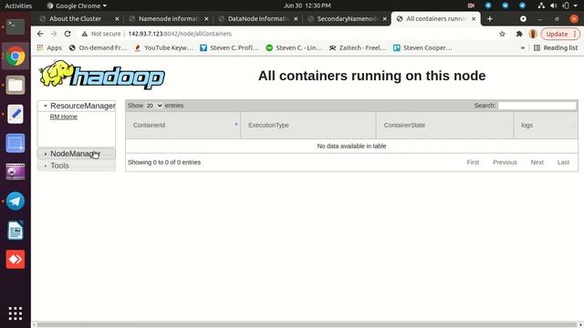Switch to Namenode information tab

168,18
